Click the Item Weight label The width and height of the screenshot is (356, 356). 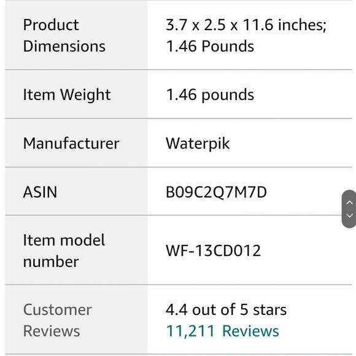pyautogui.click(x=67, y=95)
